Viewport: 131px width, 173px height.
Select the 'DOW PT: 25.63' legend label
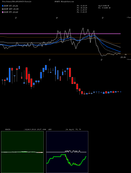(x=11, y=12)
